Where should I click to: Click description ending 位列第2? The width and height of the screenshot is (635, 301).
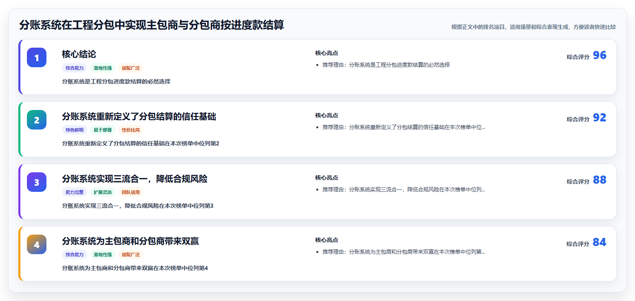pyautogui.click(x=141, y=143)
